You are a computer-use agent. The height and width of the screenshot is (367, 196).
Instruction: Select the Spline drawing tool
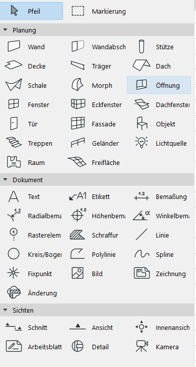click(x=159, y=254)
